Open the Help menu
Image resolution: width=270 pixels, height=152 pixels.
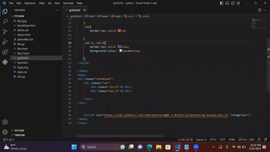(x=79, y=3)
